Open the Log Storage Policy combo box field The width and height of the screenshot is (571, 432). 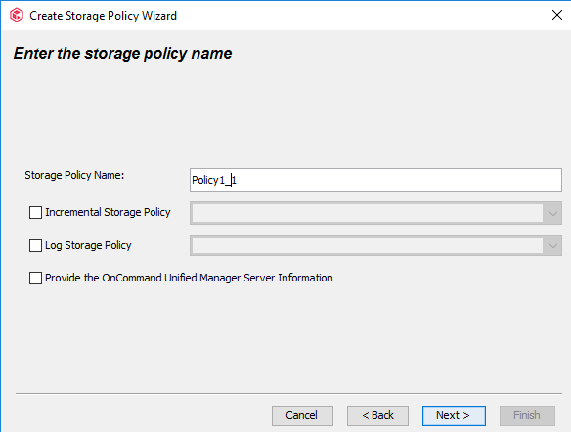pyautogui.click(x=375, y=245)
